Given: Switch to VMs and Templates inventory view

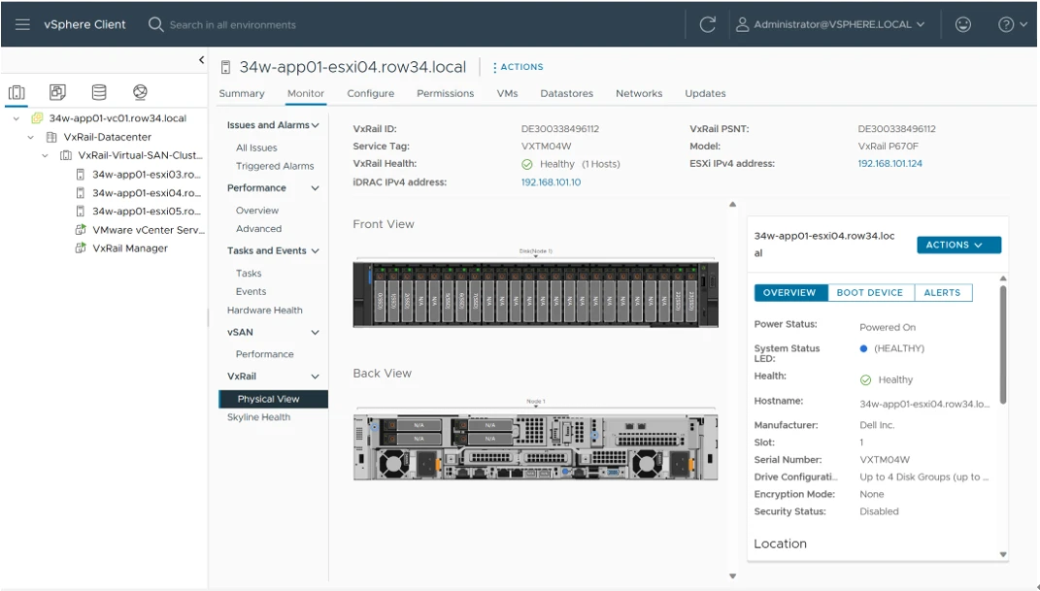Looking at the screenshot, I should pyautogui.click(x=57, y=92).
